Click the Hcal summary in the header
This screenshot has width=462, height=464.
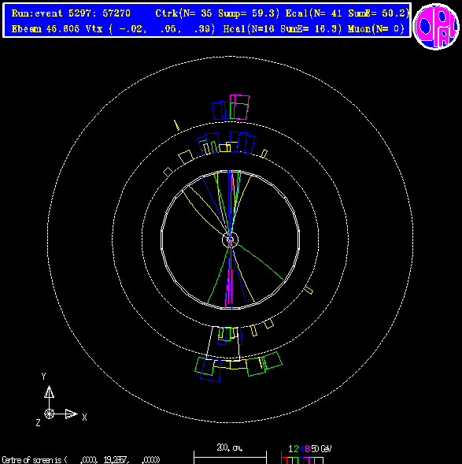click(x=283, y=29)
